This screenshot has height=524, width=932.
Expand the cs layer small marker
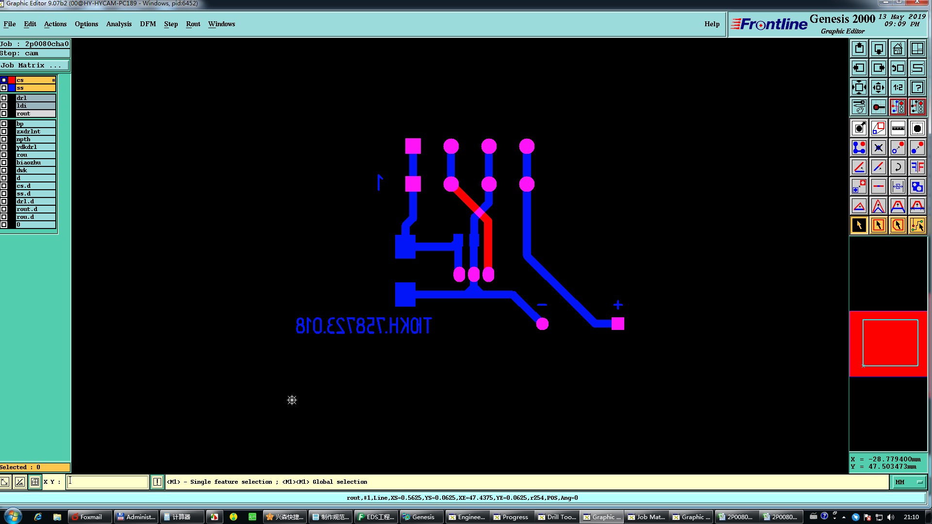point(53,80)
